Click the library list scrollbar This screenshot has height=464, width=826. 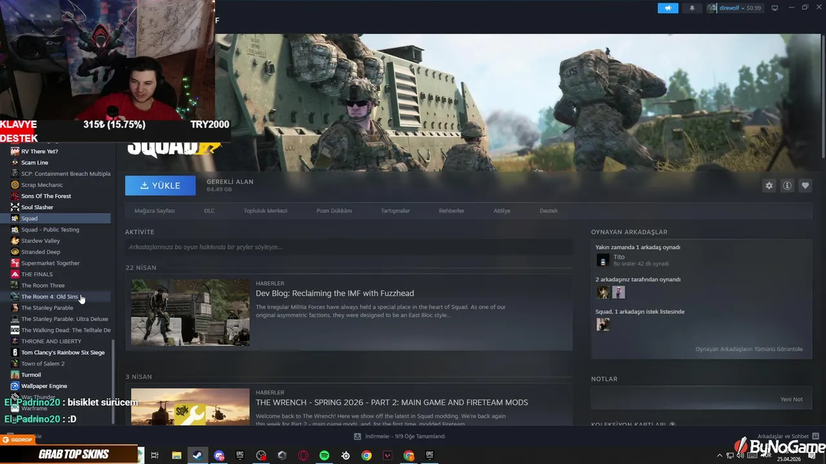[x=114, y=382]
